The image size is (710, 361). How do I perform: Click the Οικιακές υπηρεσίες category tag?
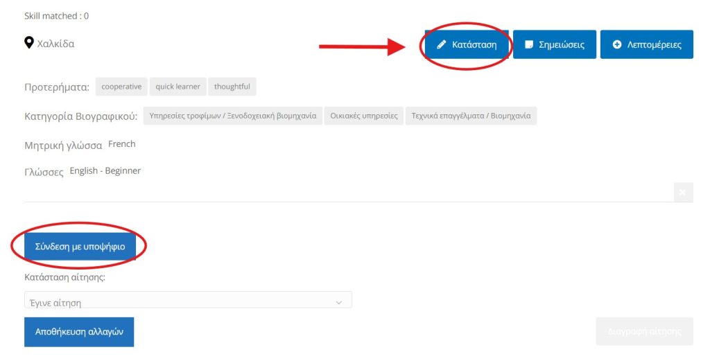pyautogui.click(x=364, y=116)
